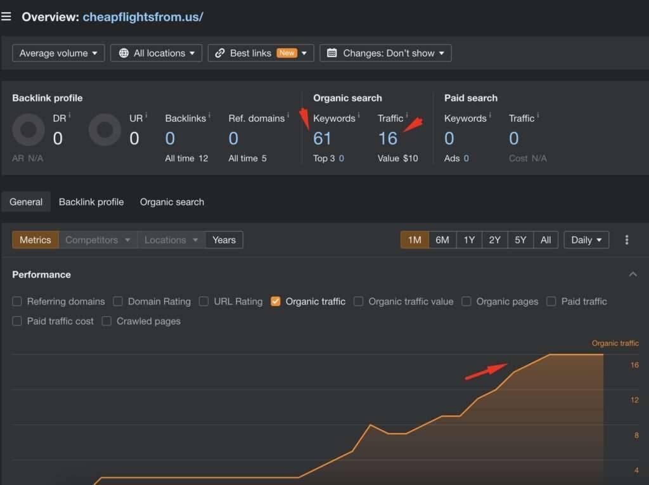Click Ads value 0
The width and height of the screenshot is (649, 485).
(466, 158)
